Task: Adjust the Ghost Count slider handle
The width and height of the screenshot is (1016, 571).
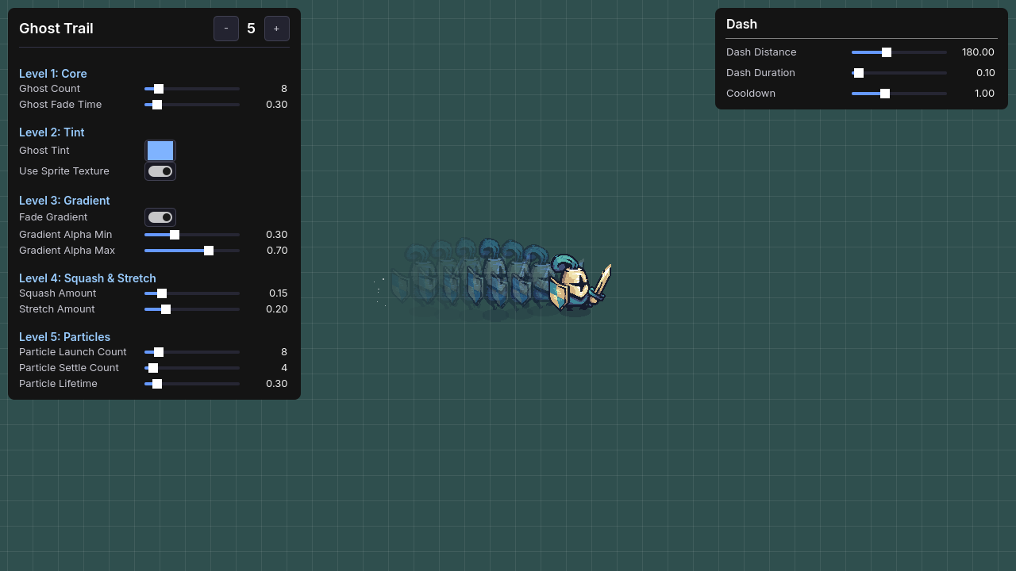Action: tap(158, 89)
